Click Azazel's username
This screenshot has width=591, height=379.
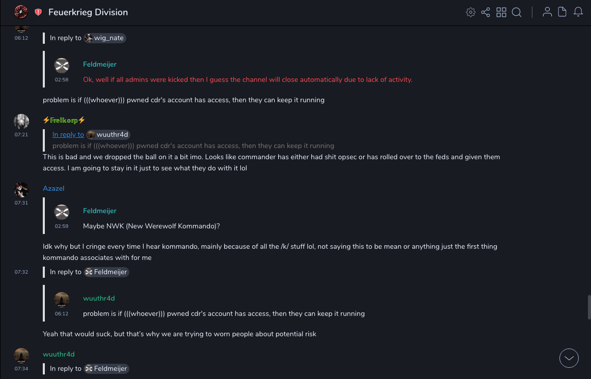coord(53,188)
